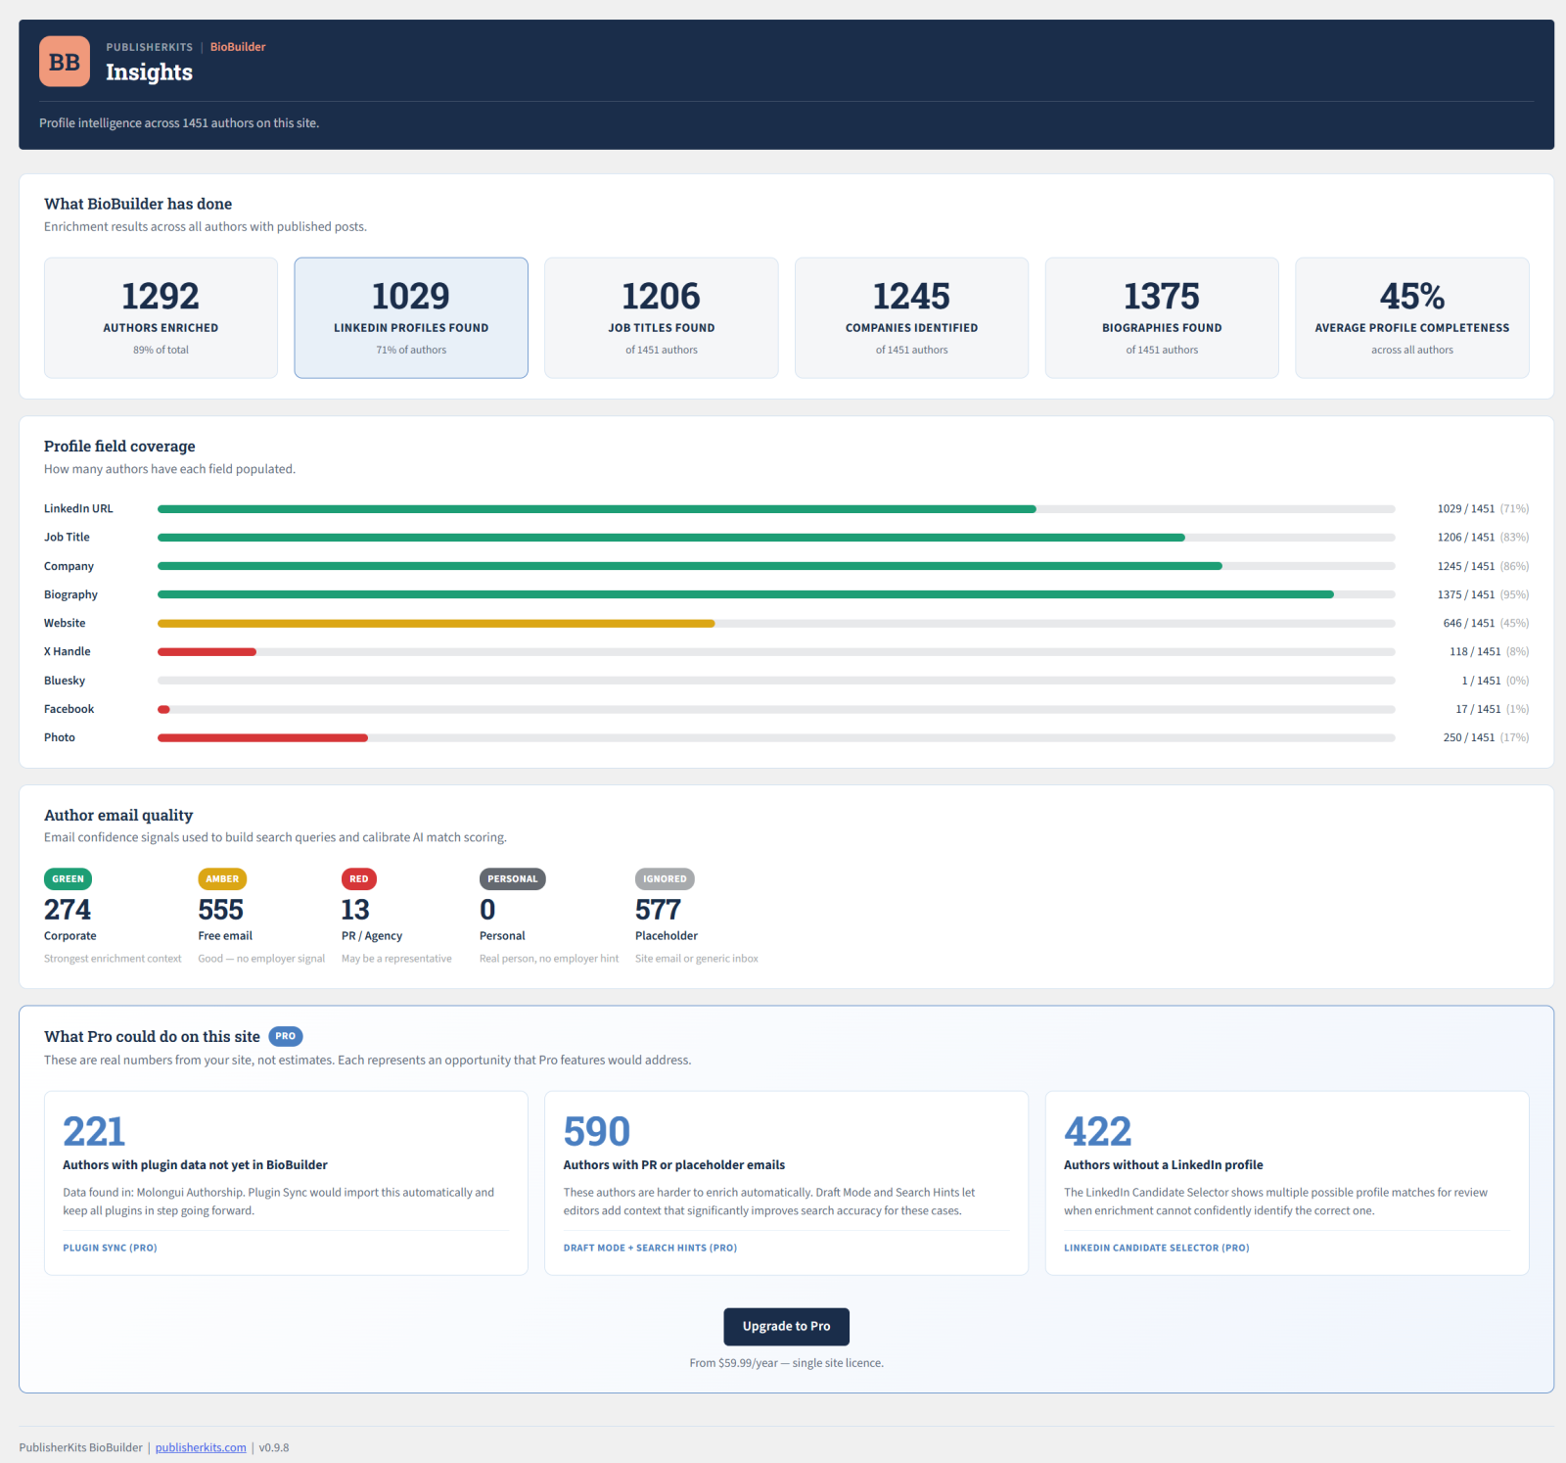
Task: Open the PLUGIN SYNC (PRO) link
Action: tap(110, 1248)
